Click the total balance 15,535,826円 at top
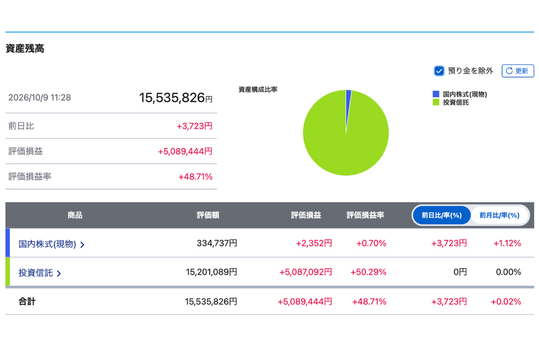The image size is (539, 359). click(176, 98)
